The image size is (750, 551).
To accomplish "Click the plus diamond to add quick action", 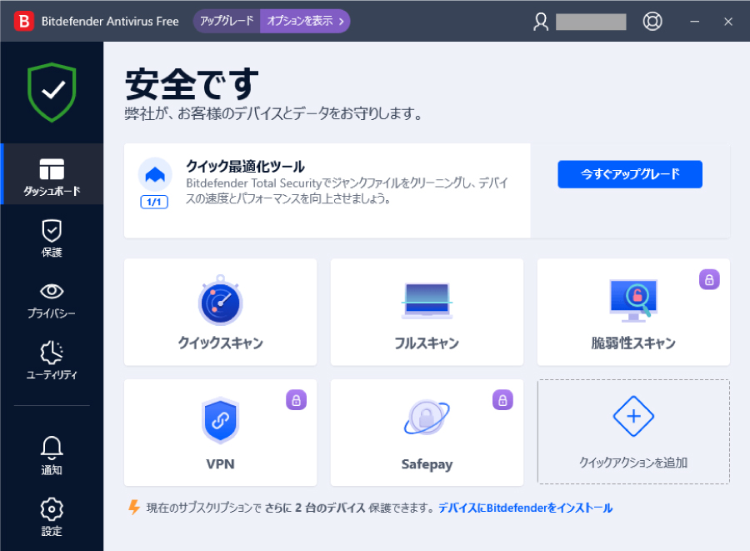I will 632,417.
